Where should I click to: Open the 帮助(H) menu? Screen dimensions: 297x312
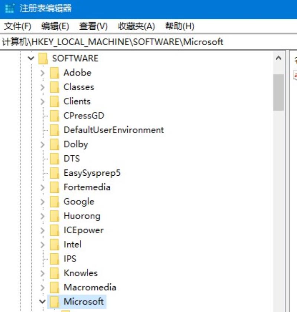click(x=180, y=26)
